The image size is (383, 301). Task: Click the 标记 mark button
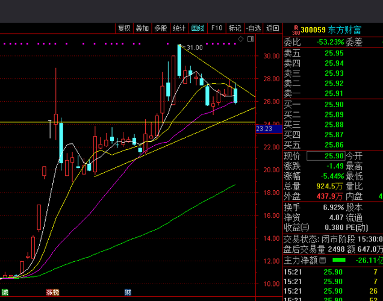click(235, 28)
